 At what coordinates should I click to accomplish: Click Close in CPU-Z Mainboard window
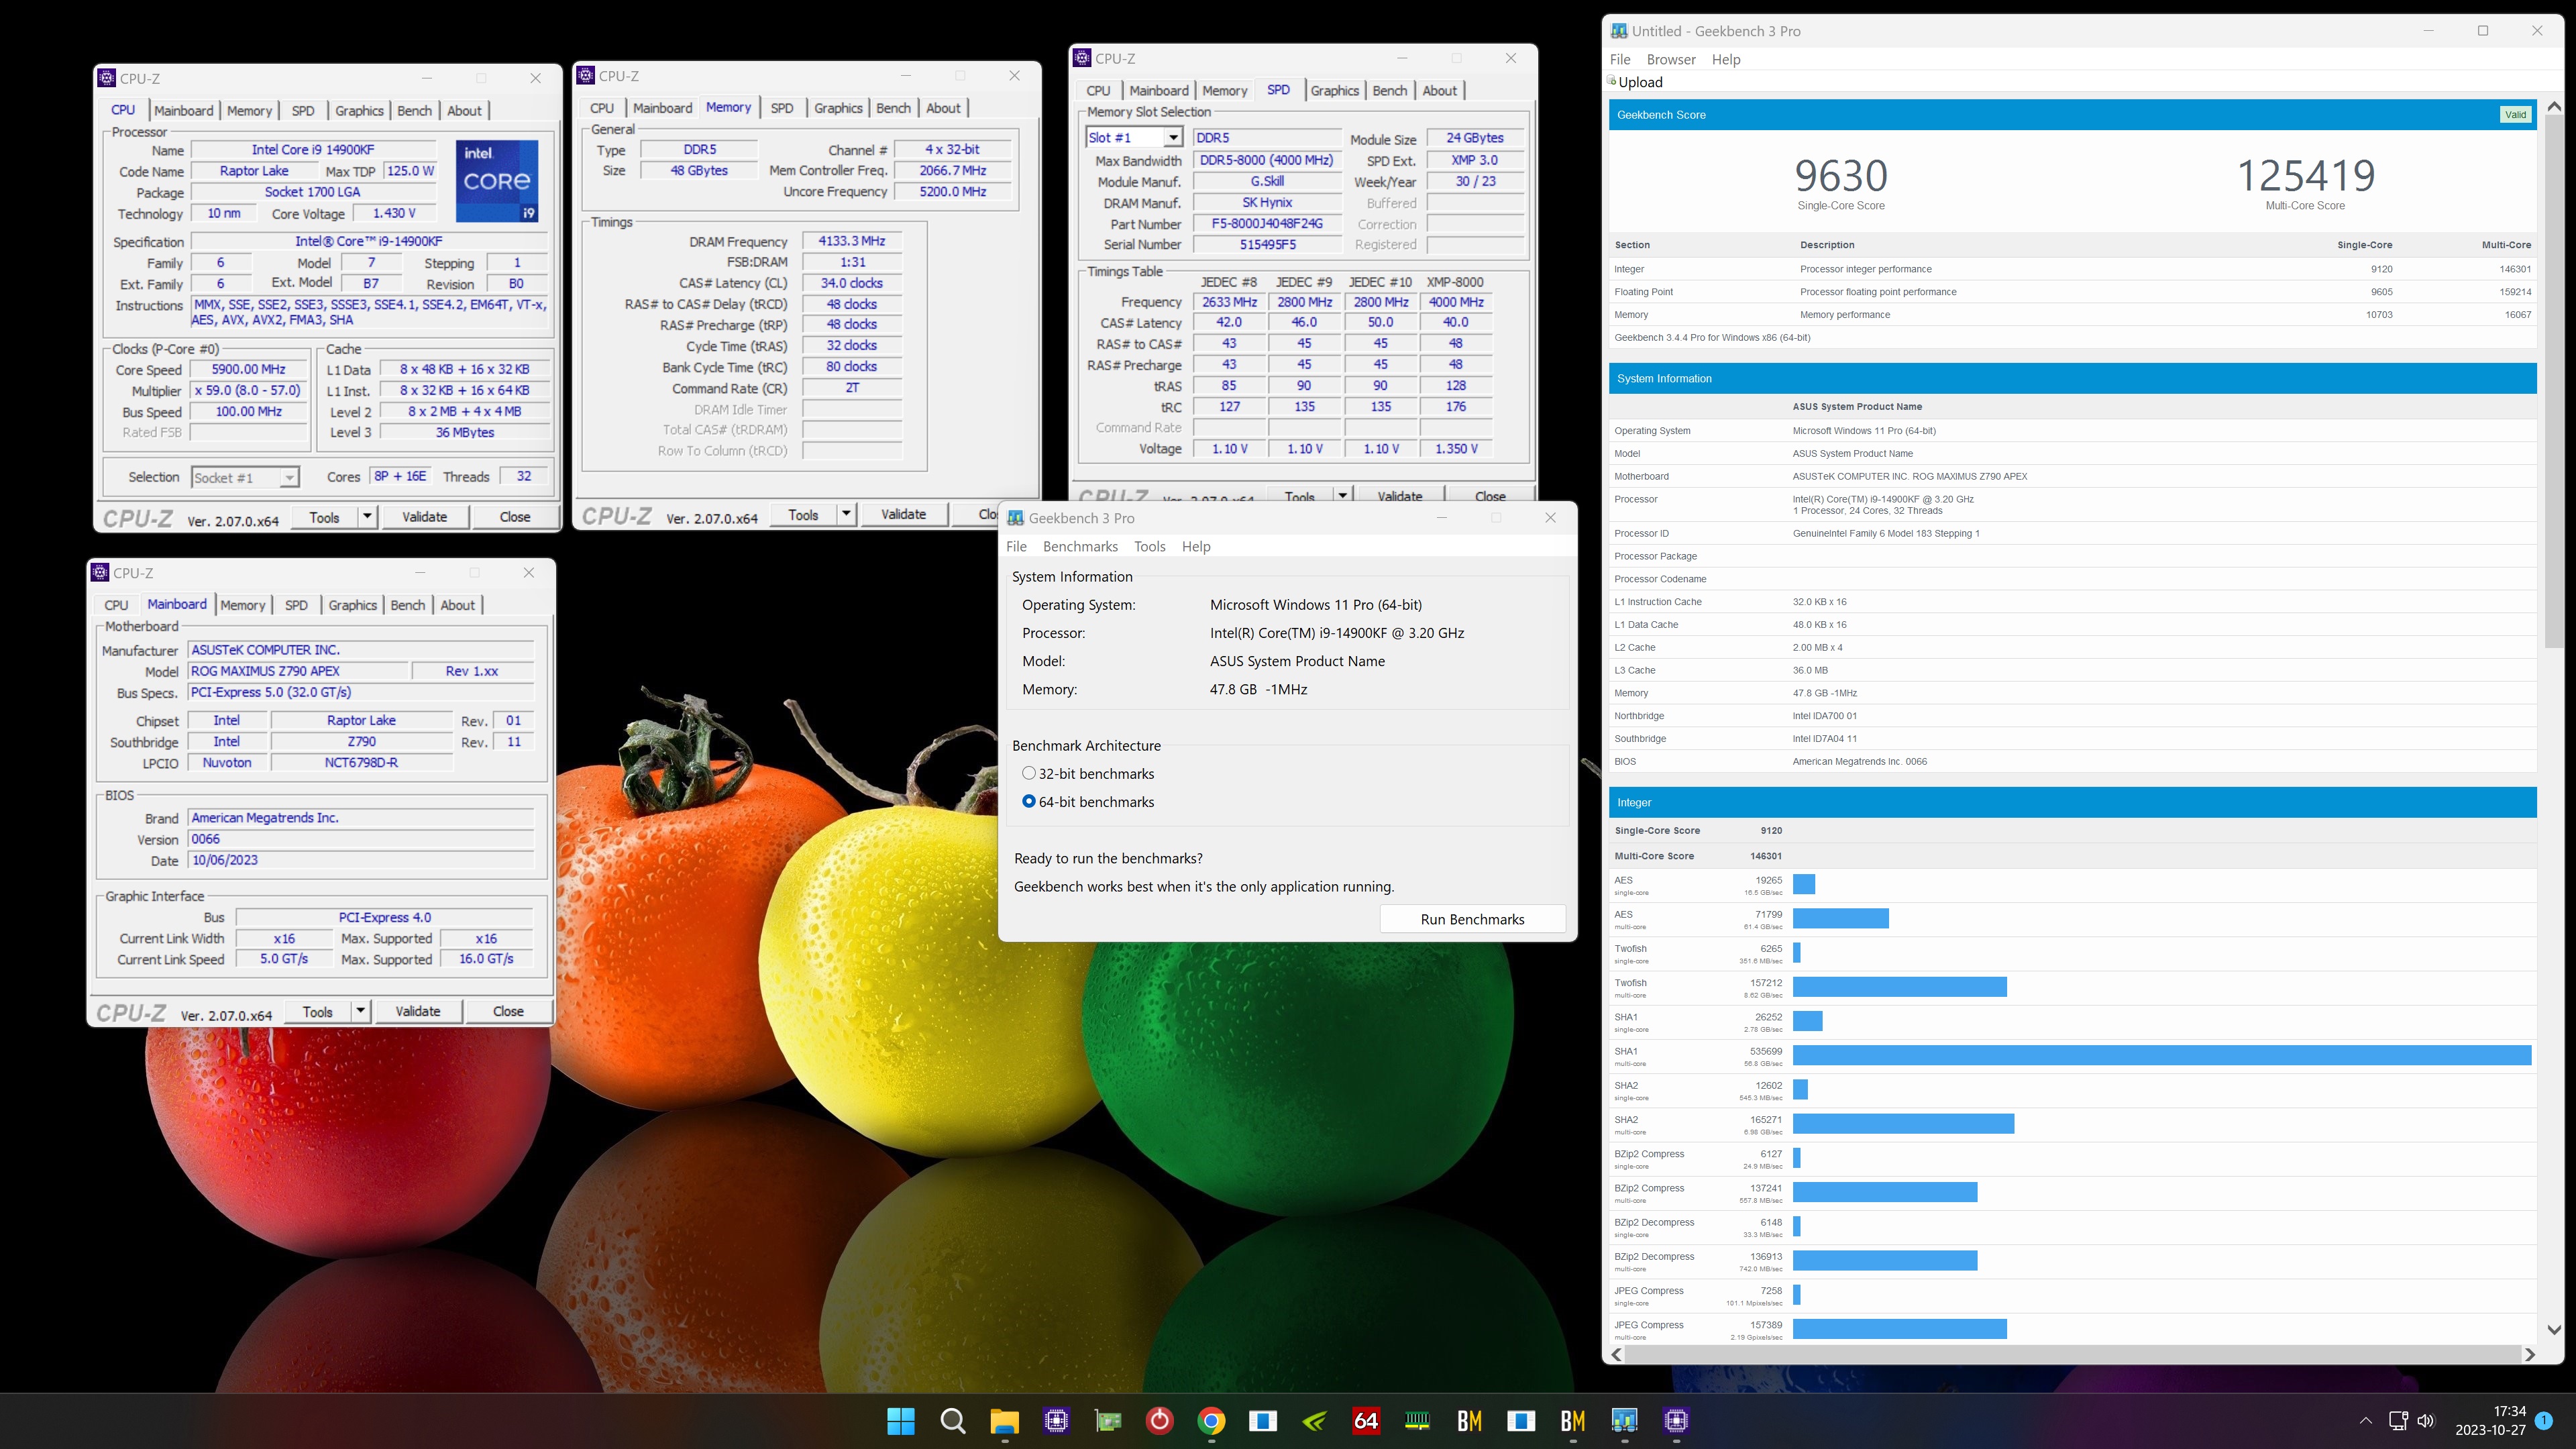[x=508, y=1011]
